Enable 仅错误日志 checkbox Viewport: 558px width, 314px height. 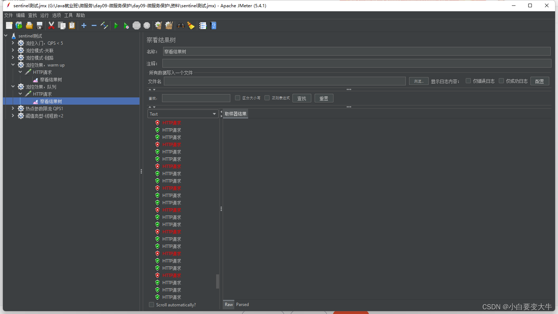[x=468, y=81]
